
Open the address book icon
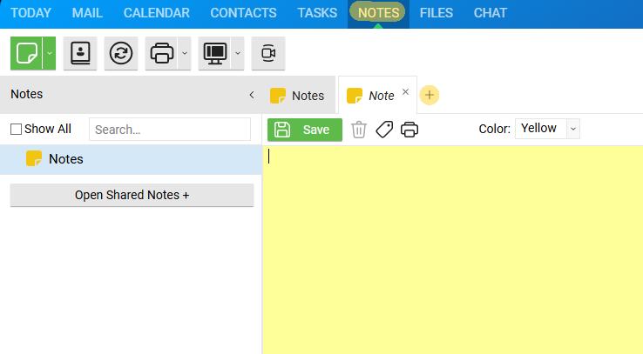coord(80,53)
